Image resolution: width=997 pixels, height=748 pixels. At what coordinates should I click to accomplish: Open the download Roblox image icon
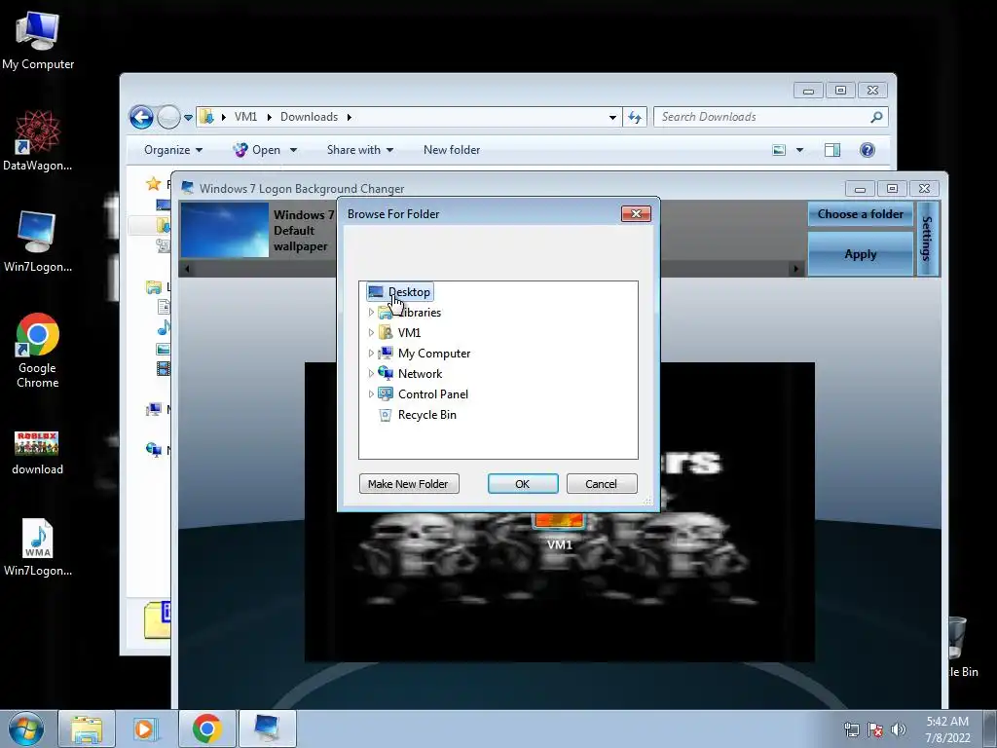click(x=37, y=453)
